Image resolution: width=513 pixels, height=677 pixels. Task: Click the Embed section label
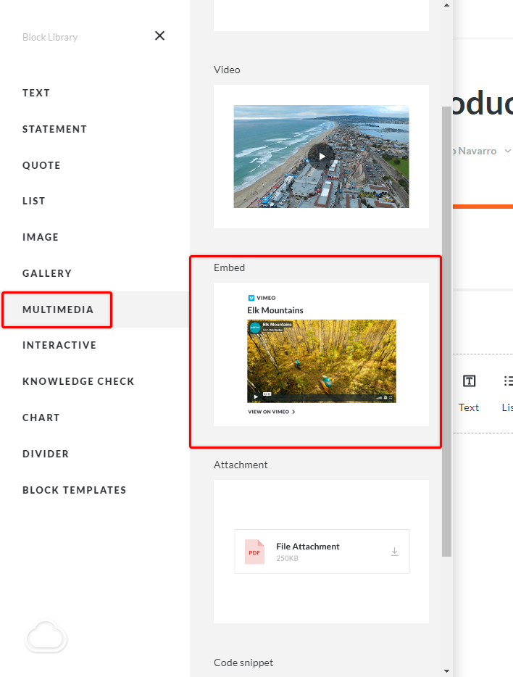click(229, 267)
